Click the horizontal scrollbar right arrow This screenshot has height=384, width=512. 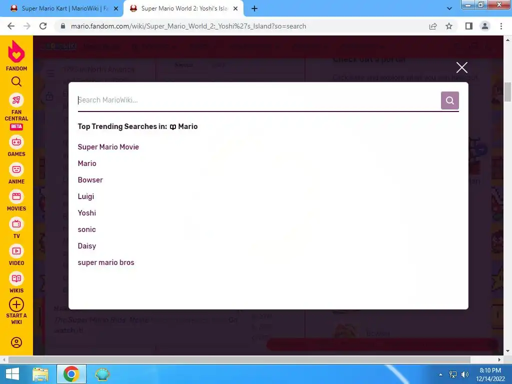click(499, 359)
